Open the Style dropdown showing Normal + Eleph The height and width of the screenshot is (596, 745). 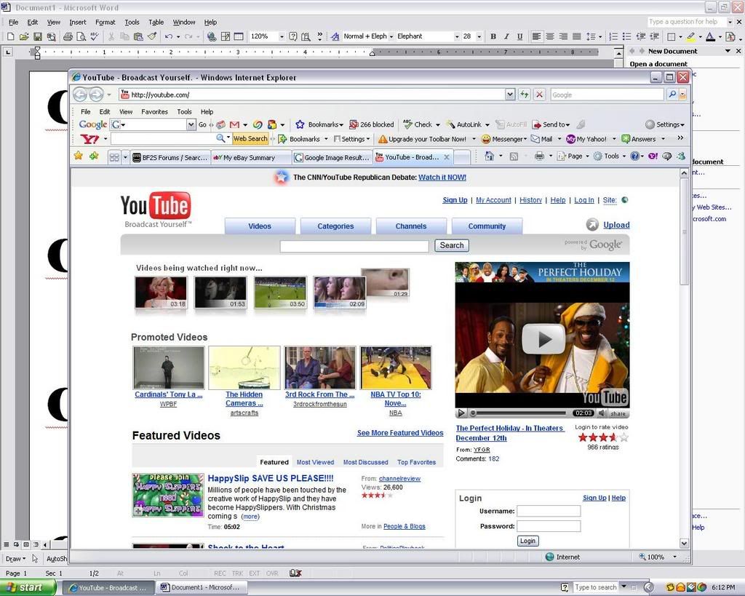pyautogui.click(x=391, y=36)
